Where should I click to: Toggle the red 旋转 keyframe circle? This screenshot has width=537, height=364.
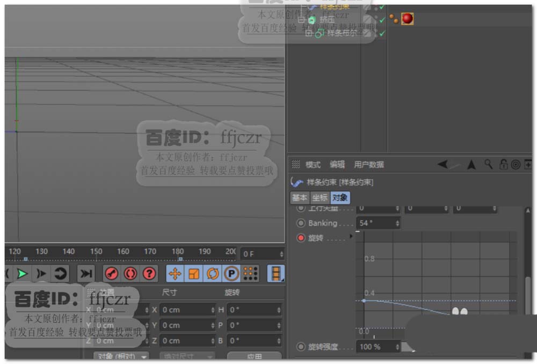click(301, 238)
